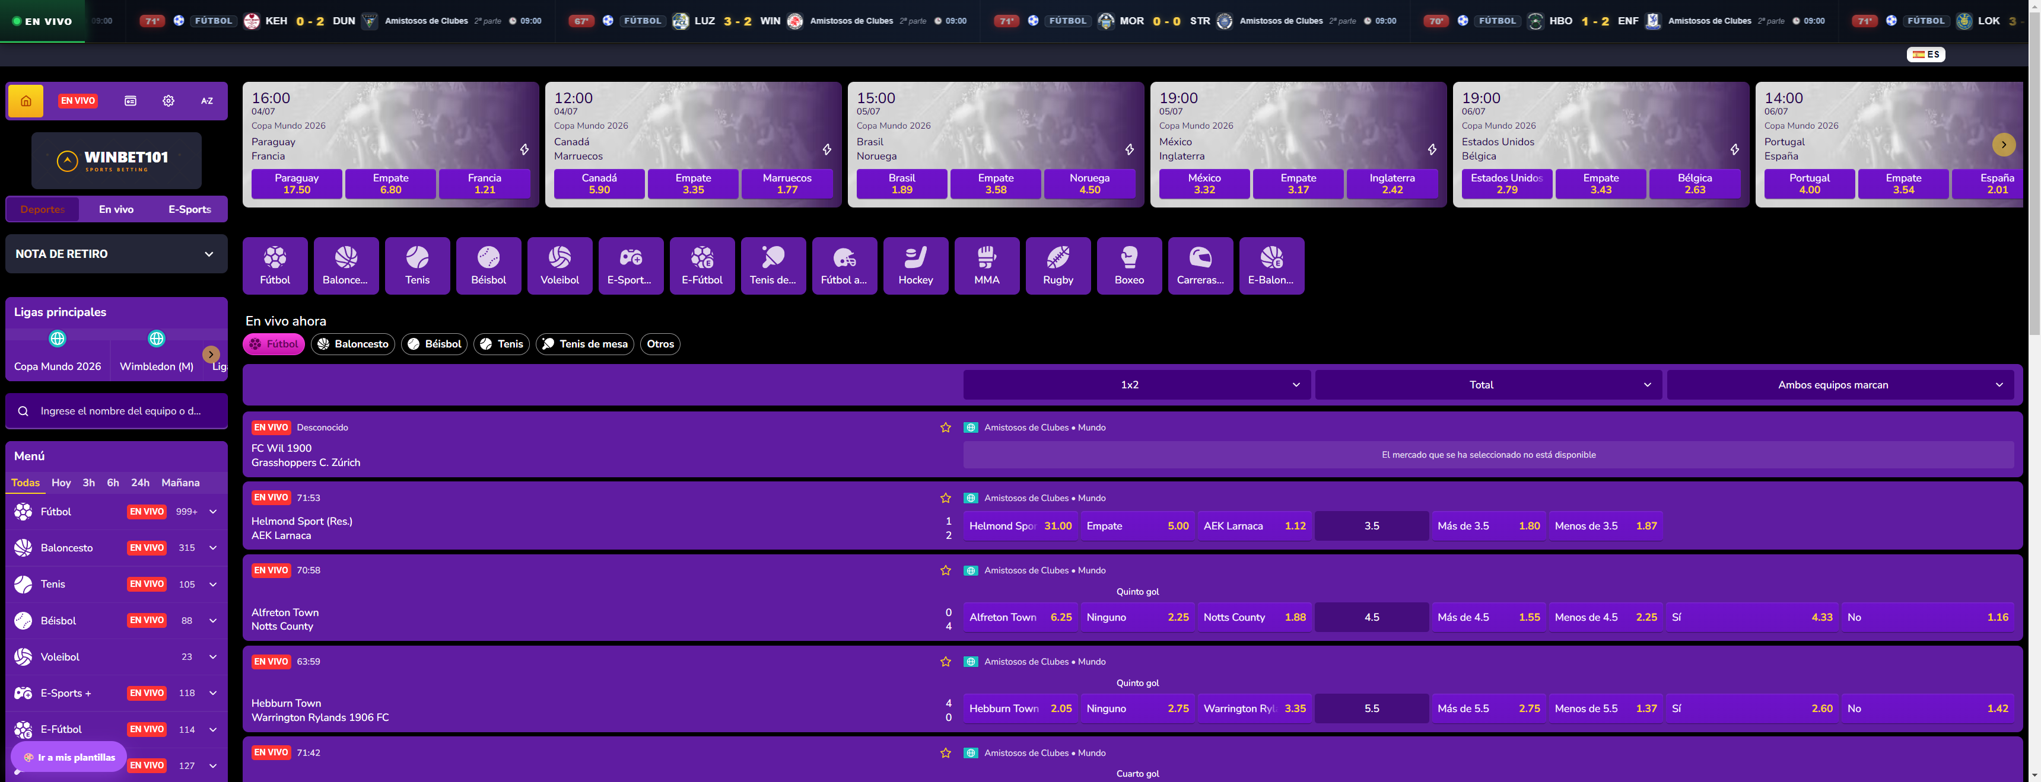The image size is (2041, 782).
Task: Select the Tenis sport tile
Action: click(x=418, y=266)
